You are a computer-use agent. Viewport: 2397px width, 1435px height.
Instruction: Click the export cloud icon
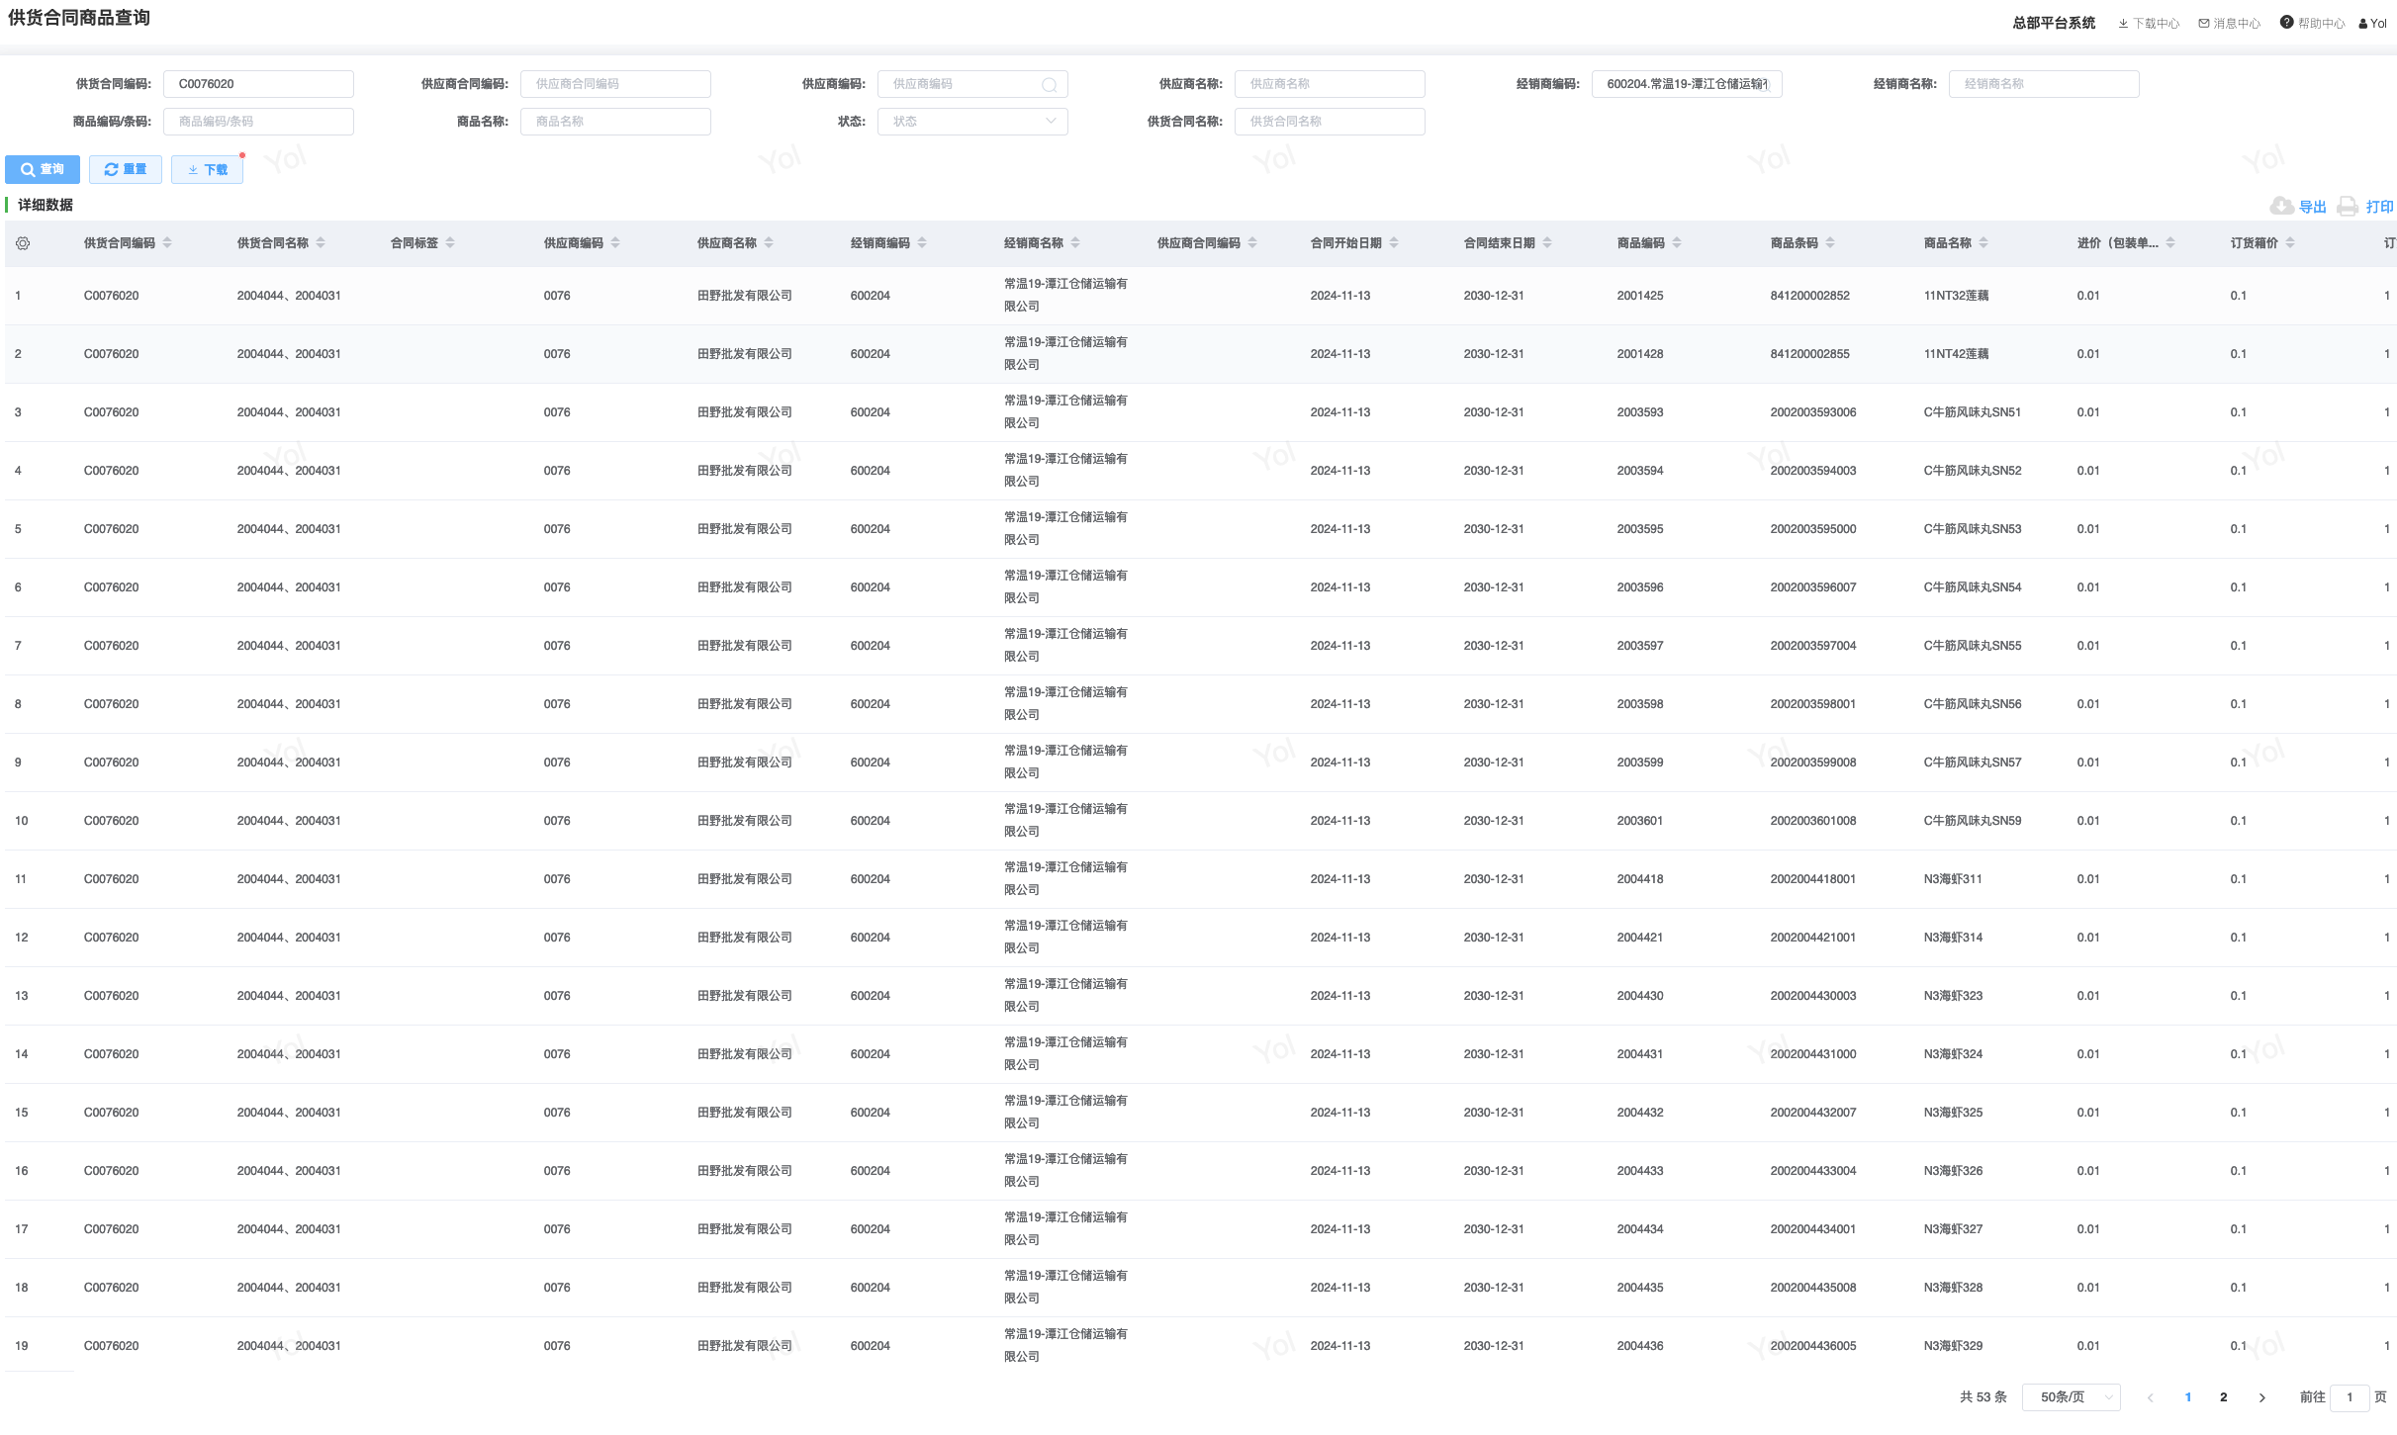point(2281,206)
